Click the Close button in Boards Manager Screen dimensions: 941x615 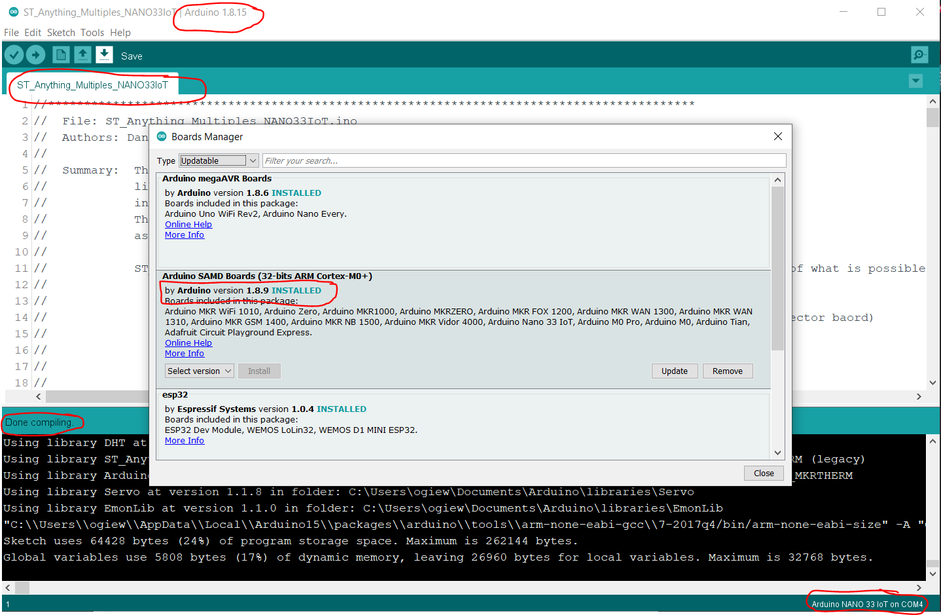click(x=764, y=474)
